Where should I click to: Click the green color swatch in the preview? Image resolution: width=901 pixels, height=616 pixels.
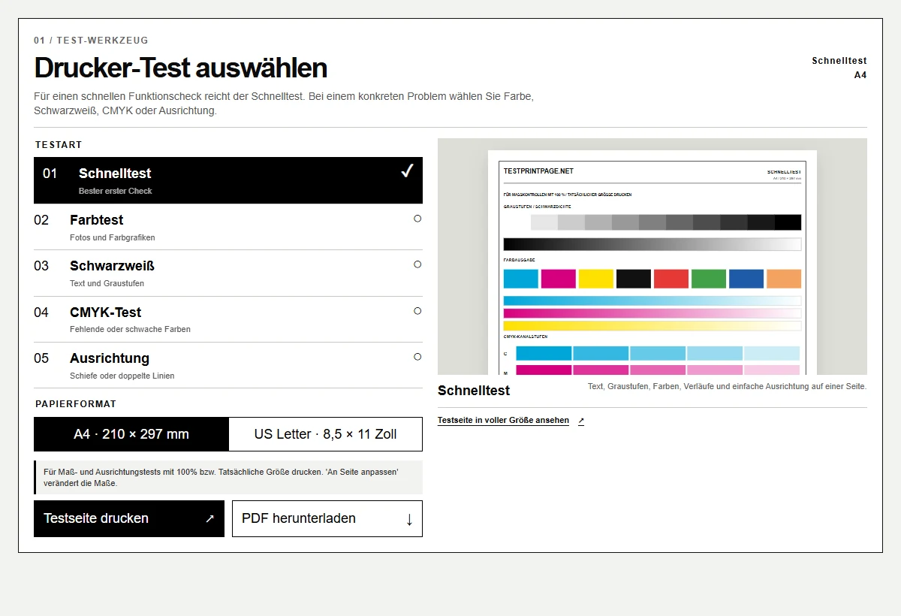click(709, 279)
